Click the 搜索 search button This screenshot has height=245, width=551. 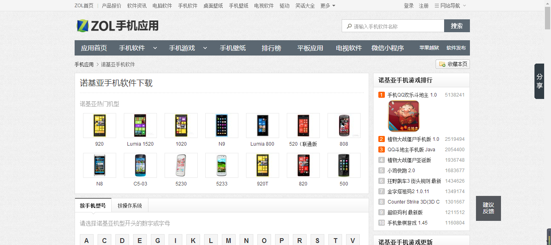coord(457,25)
